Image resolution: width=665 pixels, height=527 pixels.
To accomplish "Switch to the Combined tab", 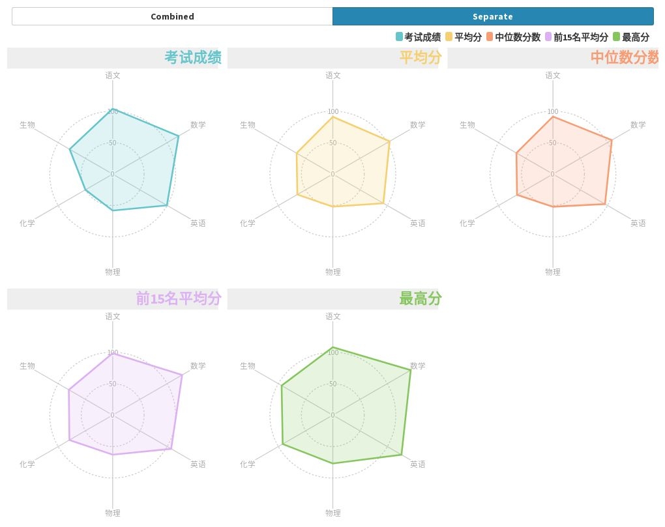I will (x=171, y=16).
